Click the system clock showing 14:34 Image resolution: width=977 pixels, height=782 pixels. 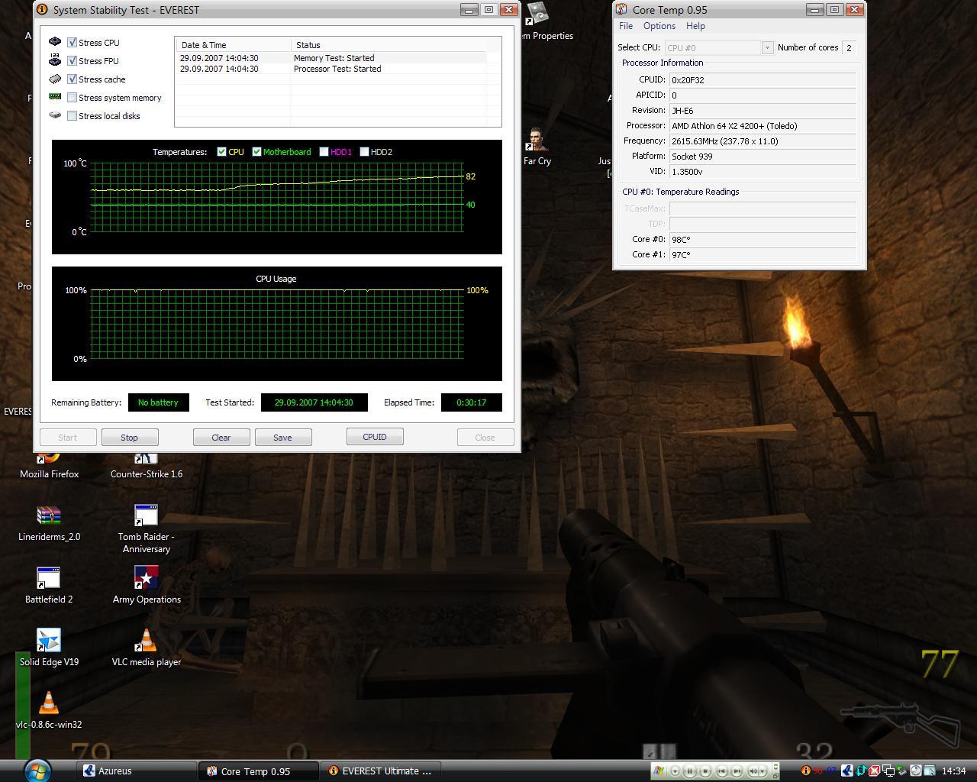click(954, 771)
